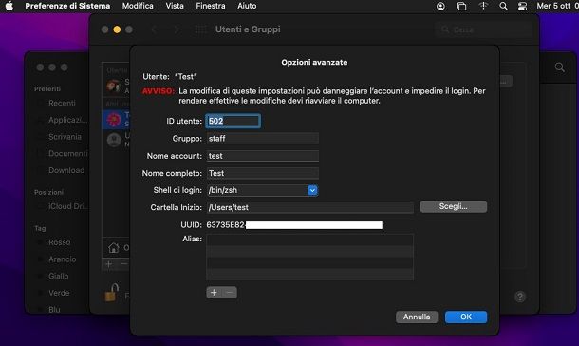Click the AVVISO warning label
The width and height of the screenshot is (579, 346).
click(x=158, y=91)
